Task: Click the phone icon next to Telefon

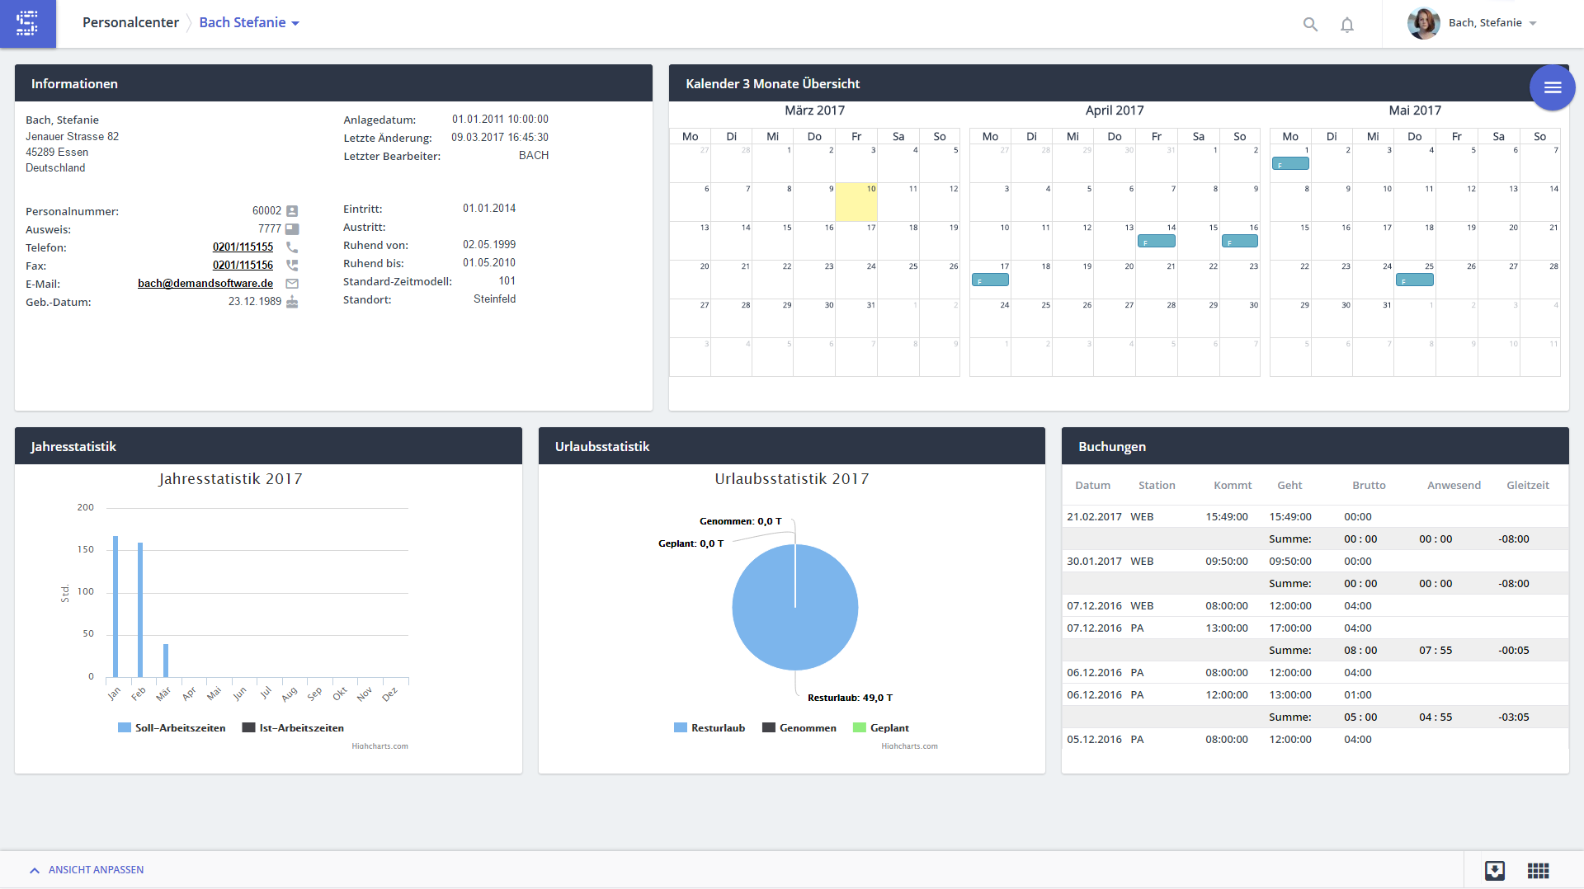Action: tap(292, 247)
